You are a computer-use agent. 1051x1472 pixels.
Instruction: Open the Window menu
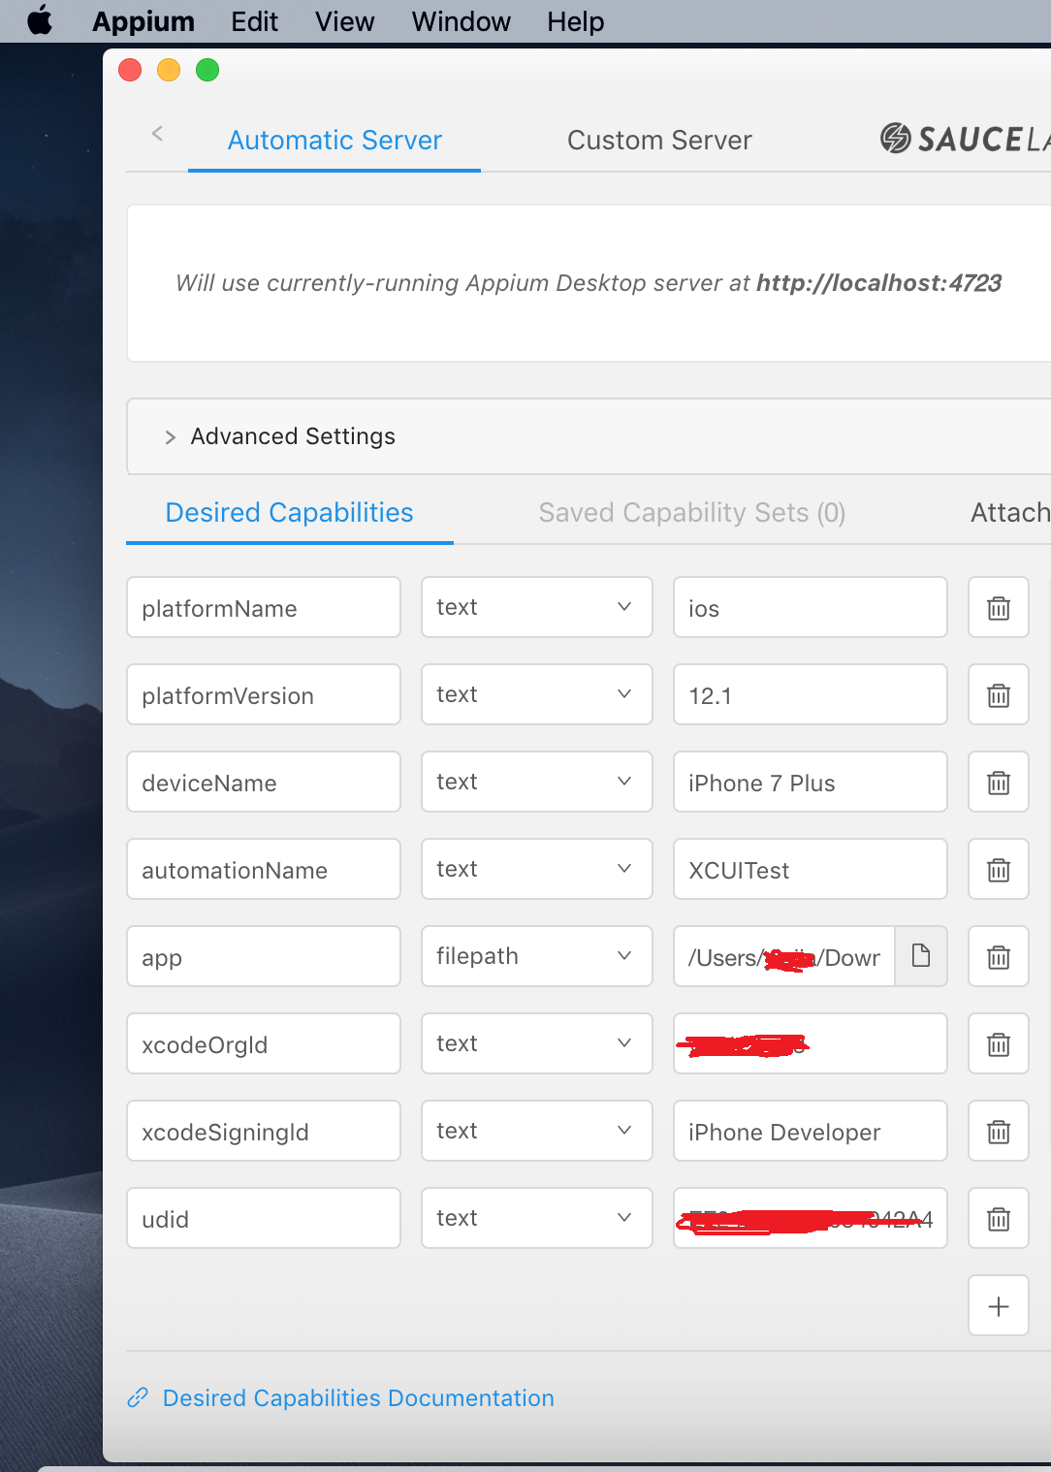point(461,21)
